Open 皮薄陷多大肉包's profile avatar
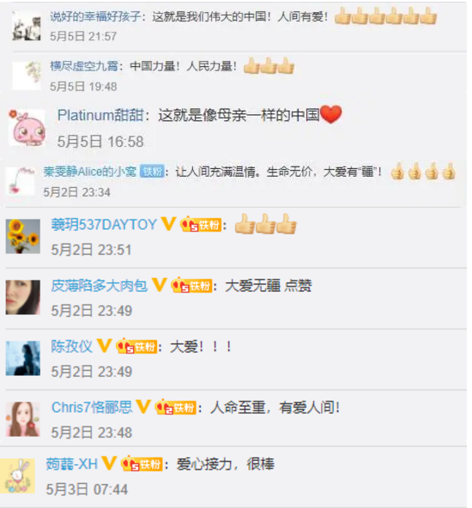This screenshot has height=508, width=472. click(x=22, y=297)
